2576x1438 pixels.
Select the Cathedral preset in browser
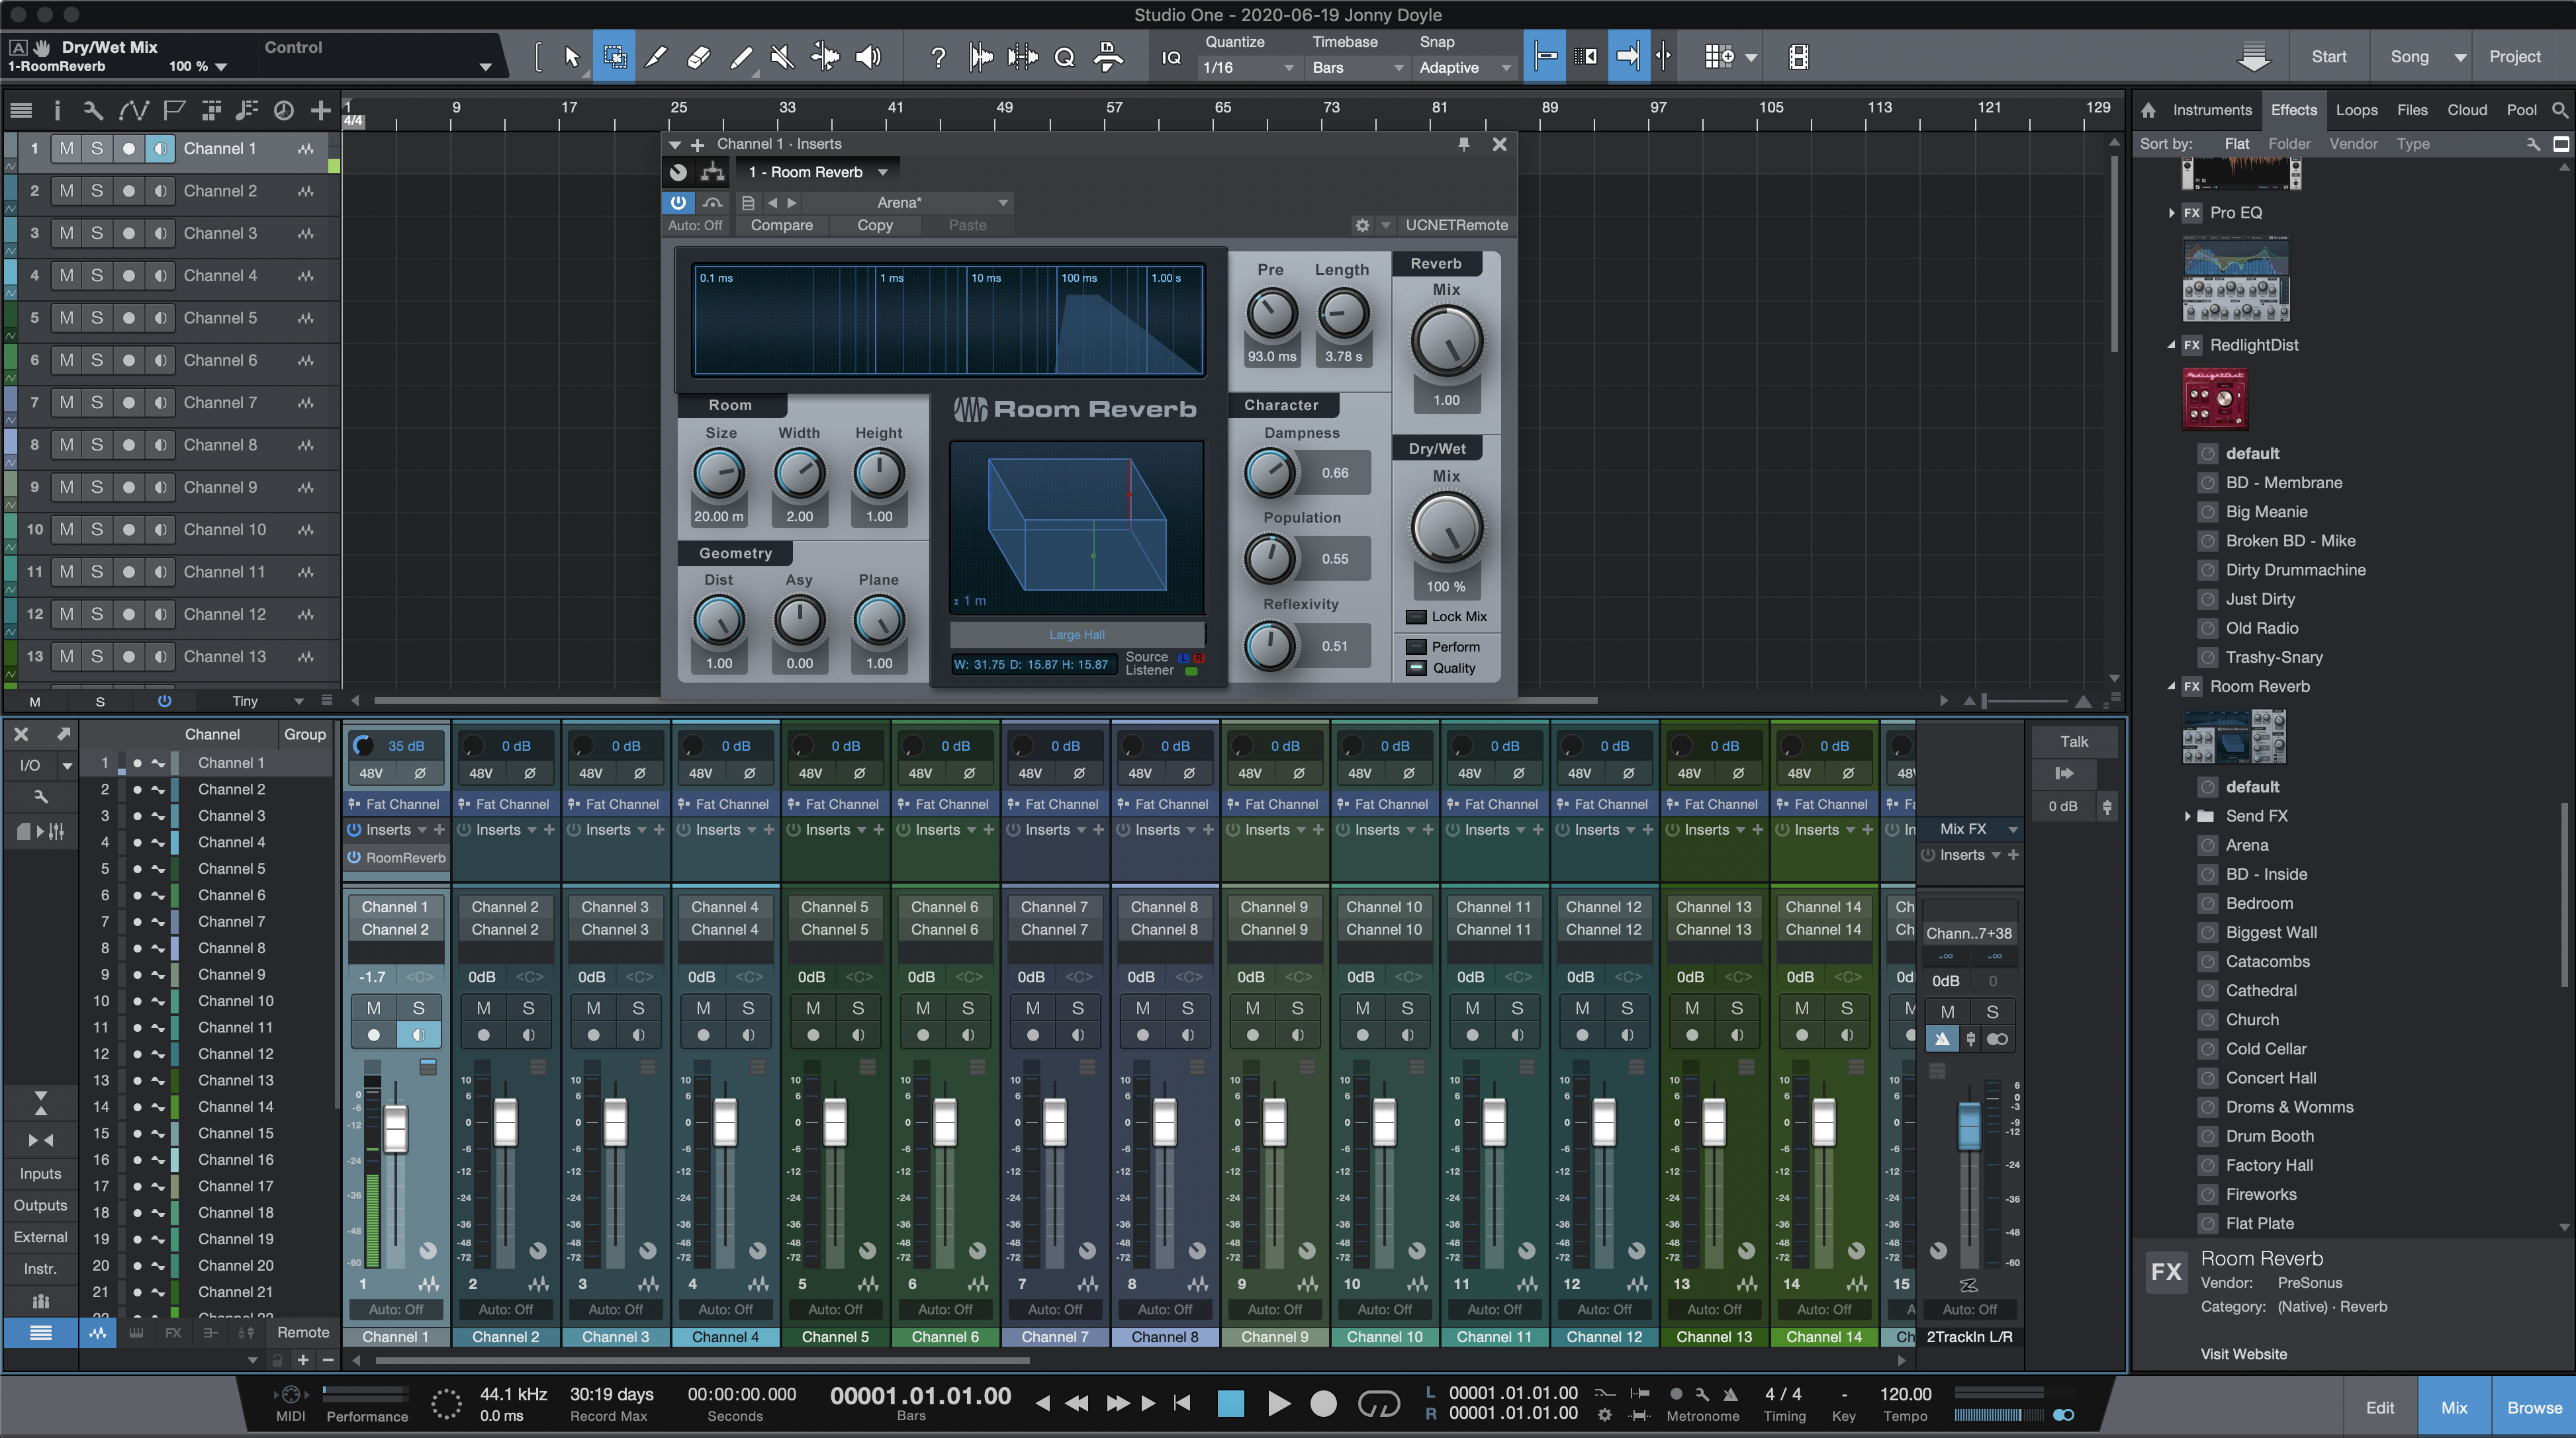[x=2260, y=990]
